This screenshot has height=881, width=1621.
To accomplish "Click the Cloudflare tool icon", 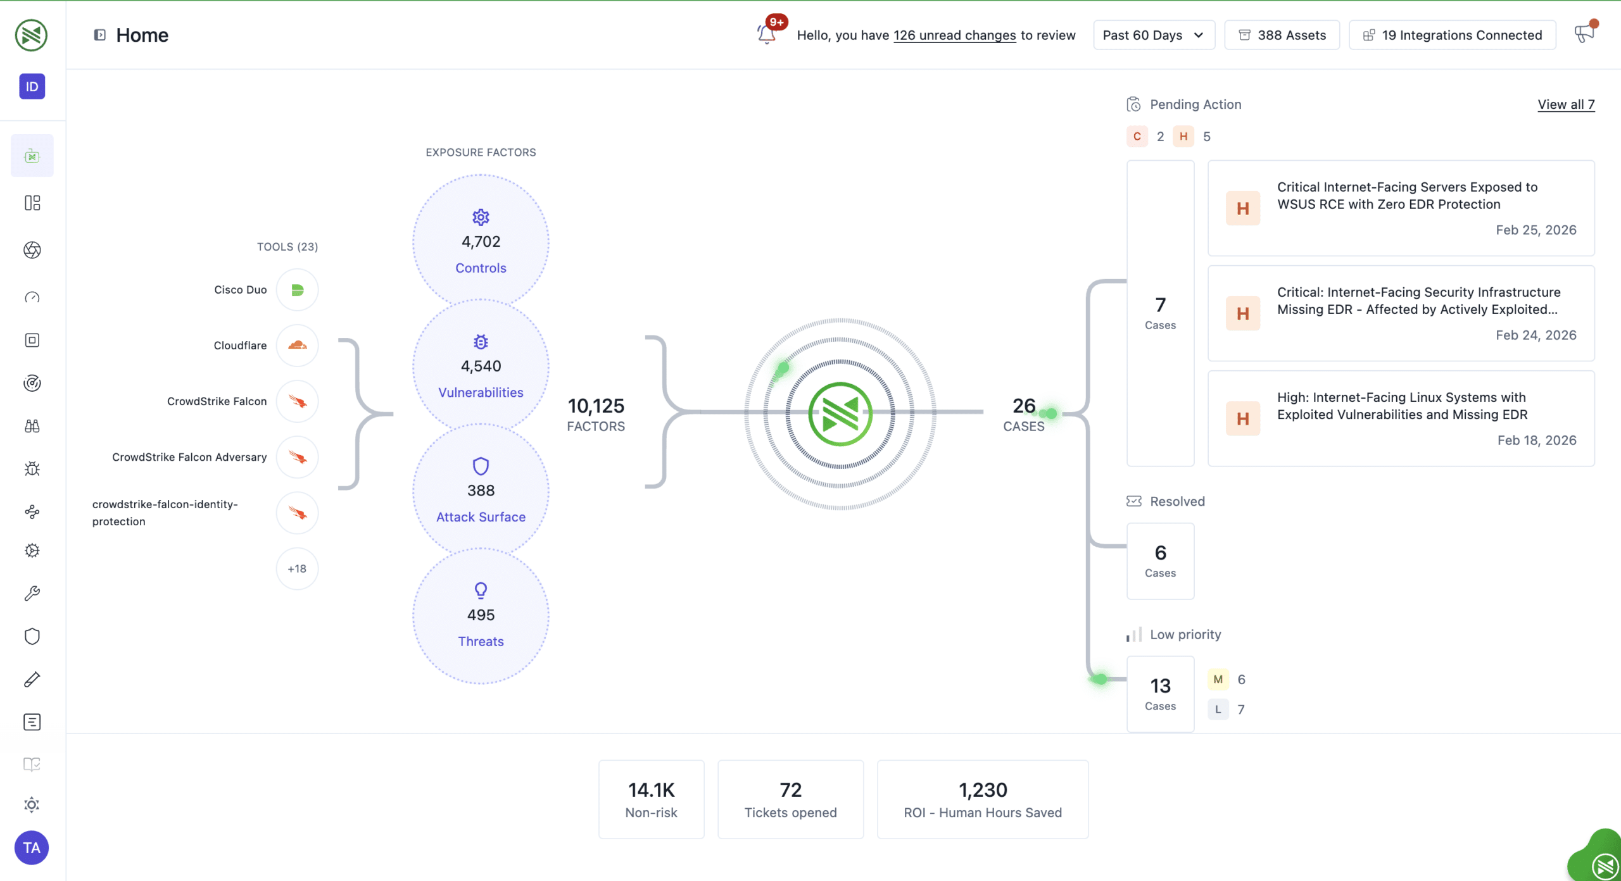I will click(x=297, y=346).
